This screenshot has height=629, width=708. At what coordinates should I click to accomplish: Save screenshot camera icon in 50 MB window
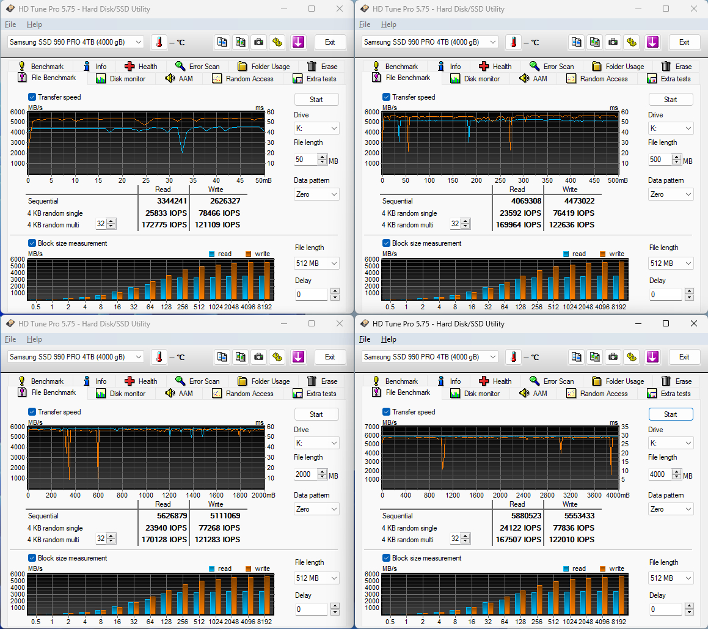pyautogui.click(x=259, y=42)
